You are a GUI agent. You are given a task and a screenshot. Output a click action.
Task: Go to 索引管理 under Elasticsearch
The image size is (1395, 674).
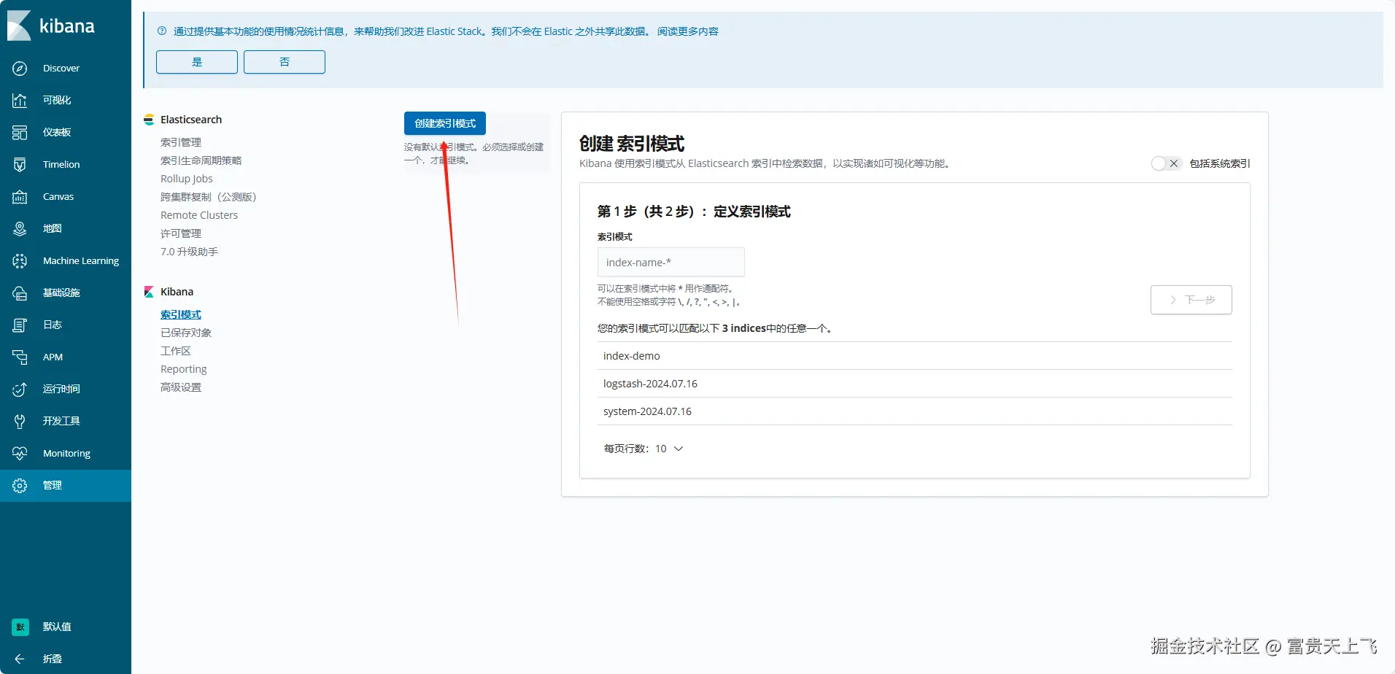pos(181,142)
